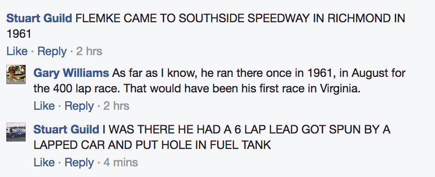Open Gary Williams's profile picture thumbnail
Viewport: 435px width, 177px height.
click(16, 74)
